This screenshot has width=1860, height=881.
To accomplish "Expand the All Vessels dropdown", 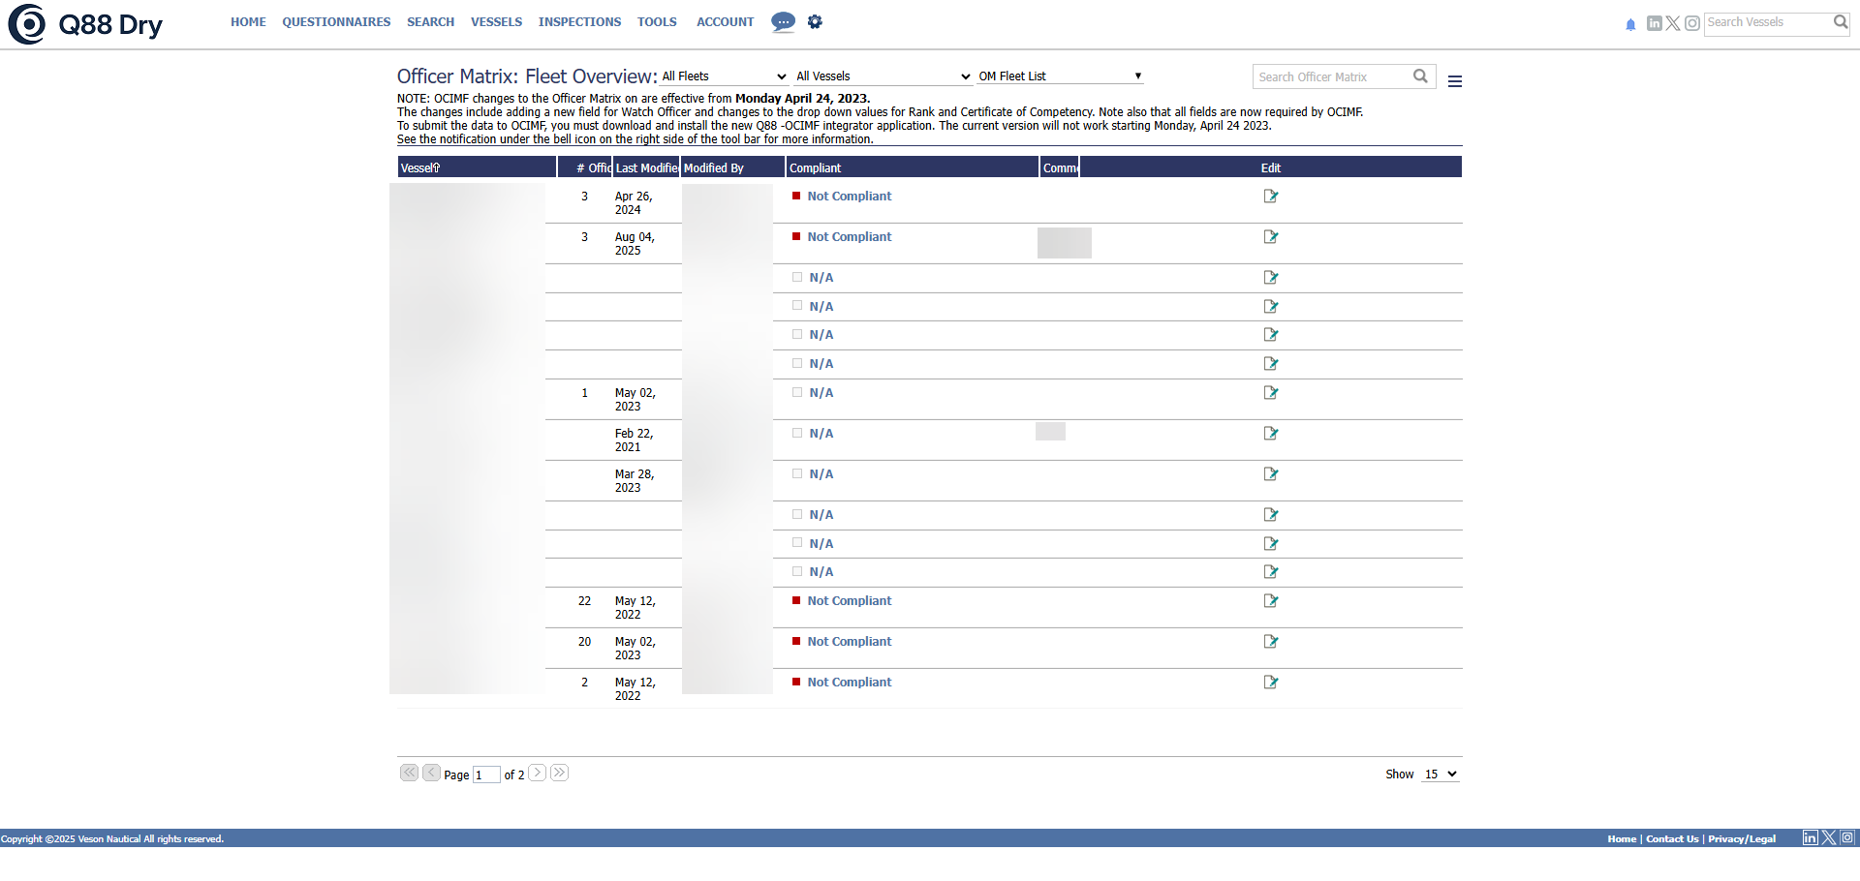I will pyautogui.click(x=883, y=76).
